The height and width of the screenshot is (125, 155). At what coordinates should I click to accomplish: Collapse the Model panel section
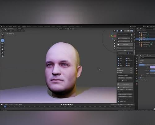120,48
